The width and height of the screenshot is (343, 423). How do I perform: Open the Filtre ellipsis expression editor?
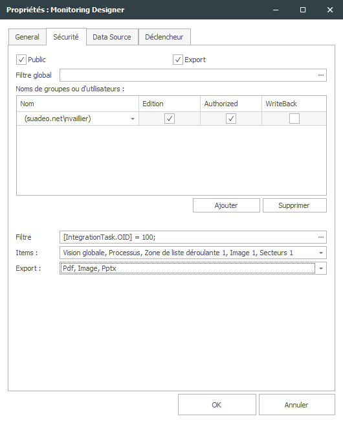[x=320, y=237]
